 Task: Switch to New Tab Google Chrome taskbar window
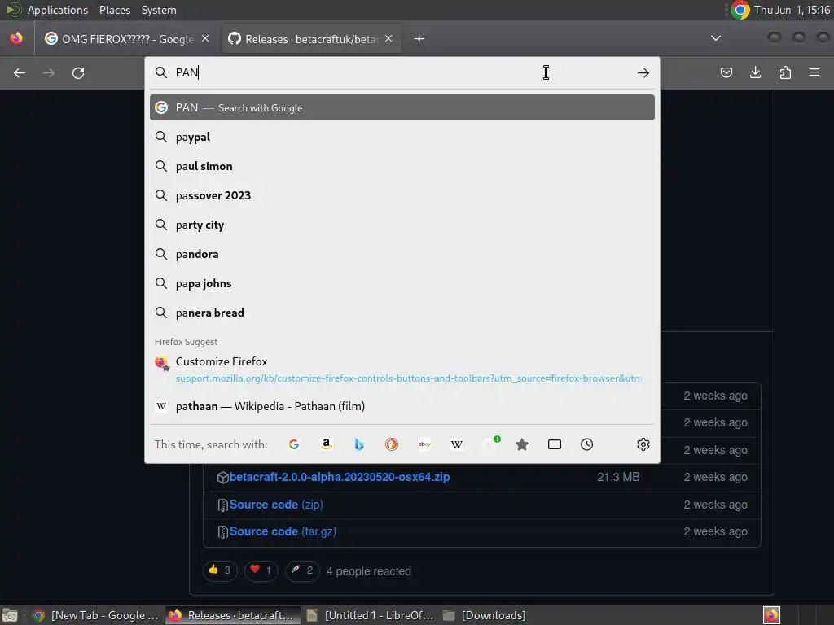tap(96, 615)
